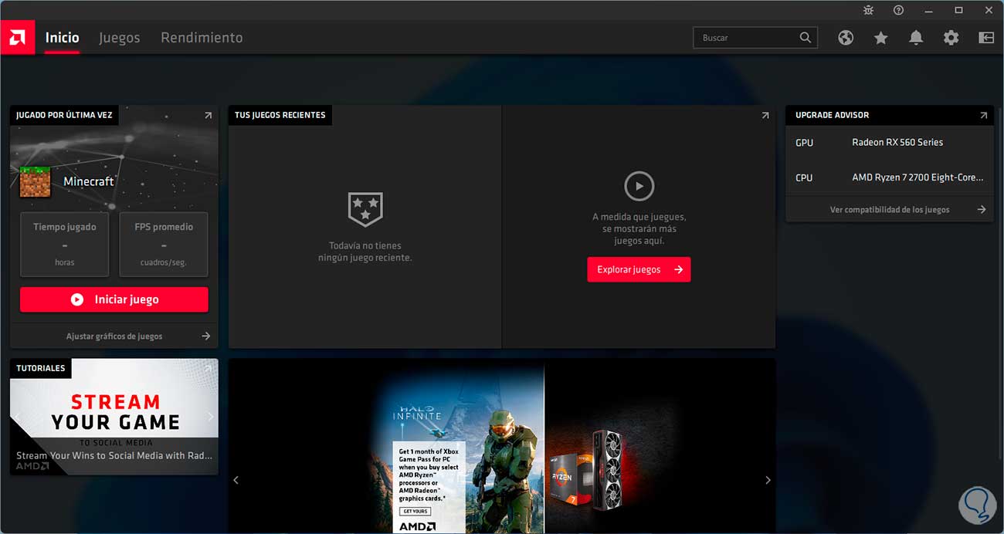
Task: Switch to the Juegos tab
Action: tap(120, 37)
